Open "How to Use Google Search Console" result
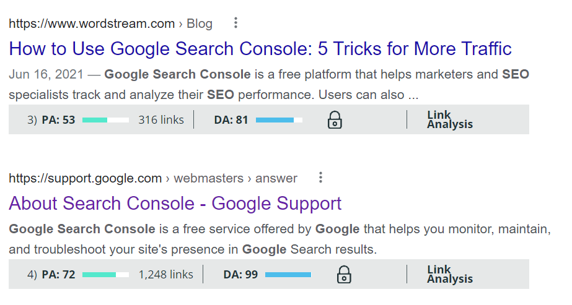572x305 pixels. 260,48
